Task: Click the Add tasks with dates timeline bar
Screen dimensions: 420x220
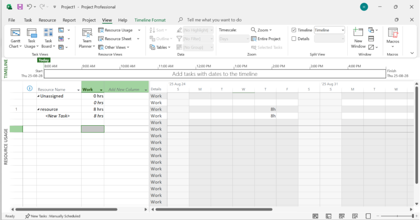Action: (x=215, y=74)
